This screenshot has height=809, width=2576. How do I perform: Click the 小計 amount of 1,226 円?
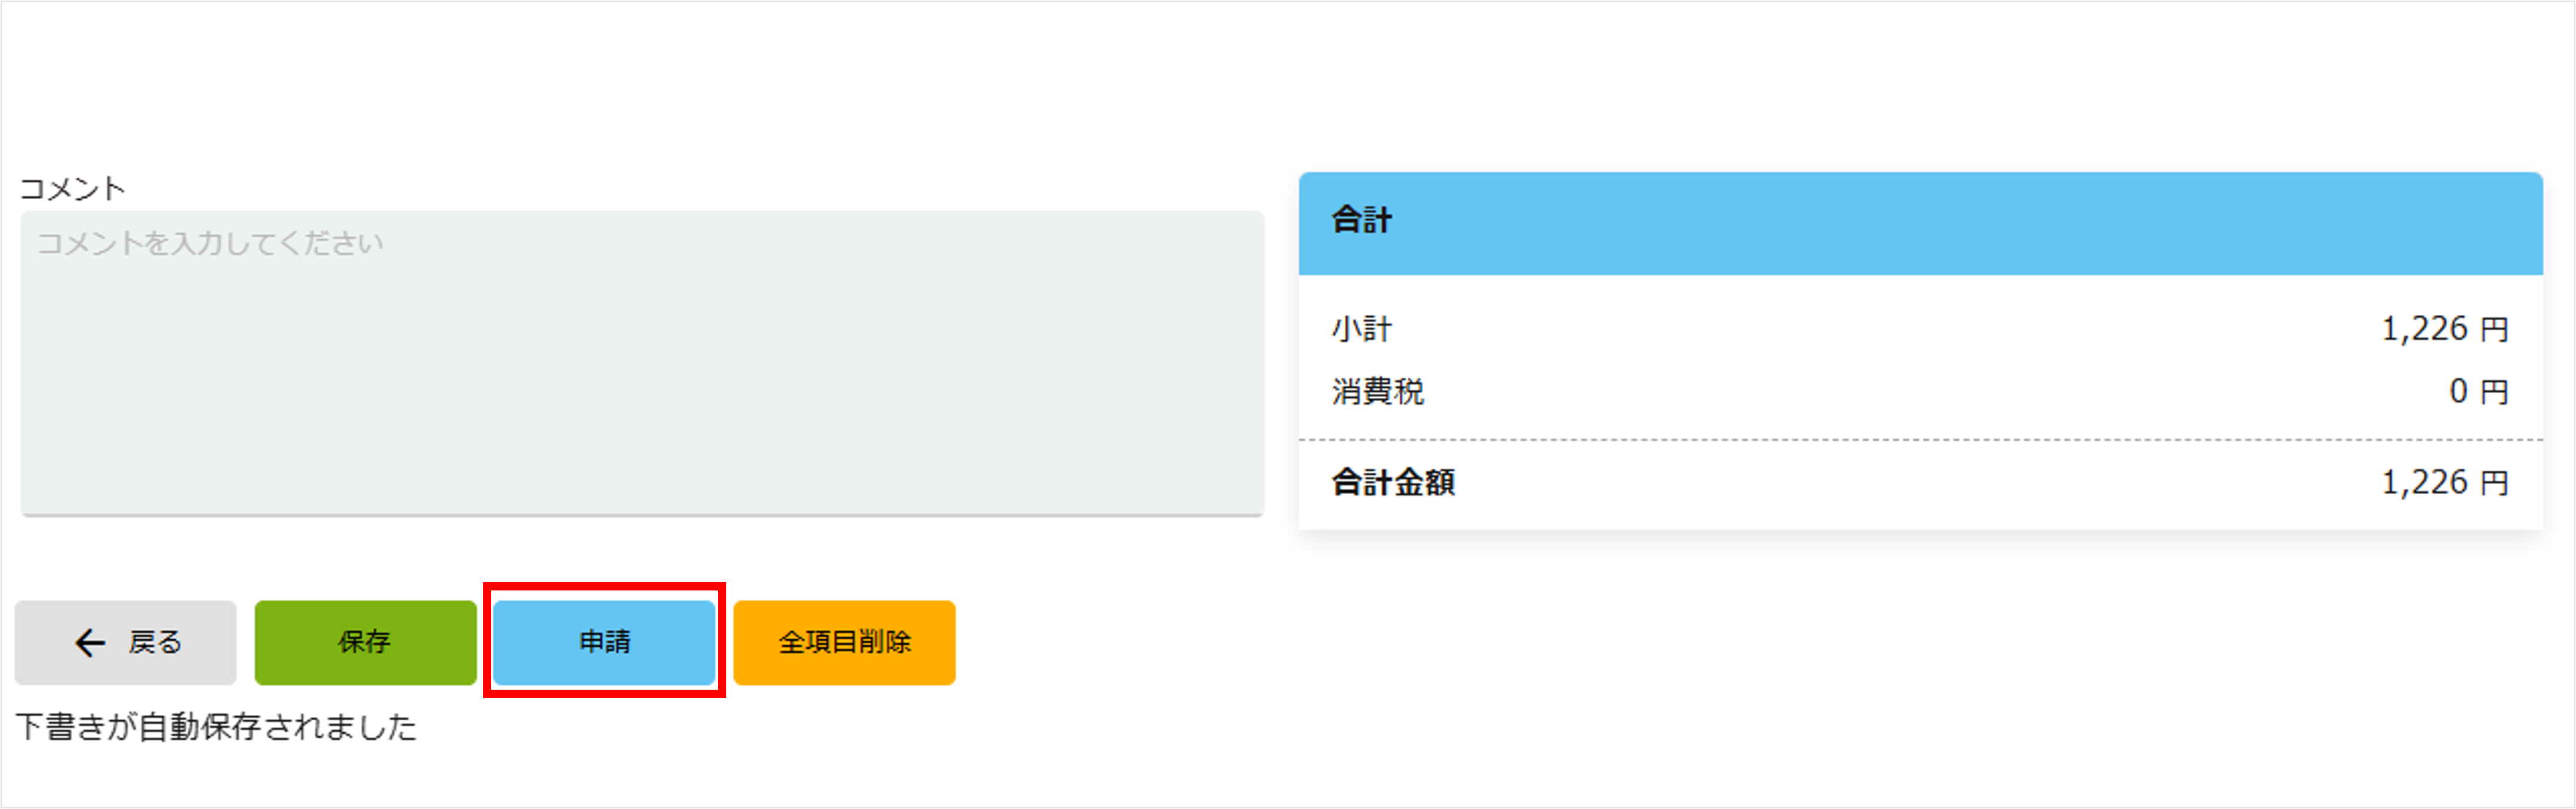coord(2444,329)
